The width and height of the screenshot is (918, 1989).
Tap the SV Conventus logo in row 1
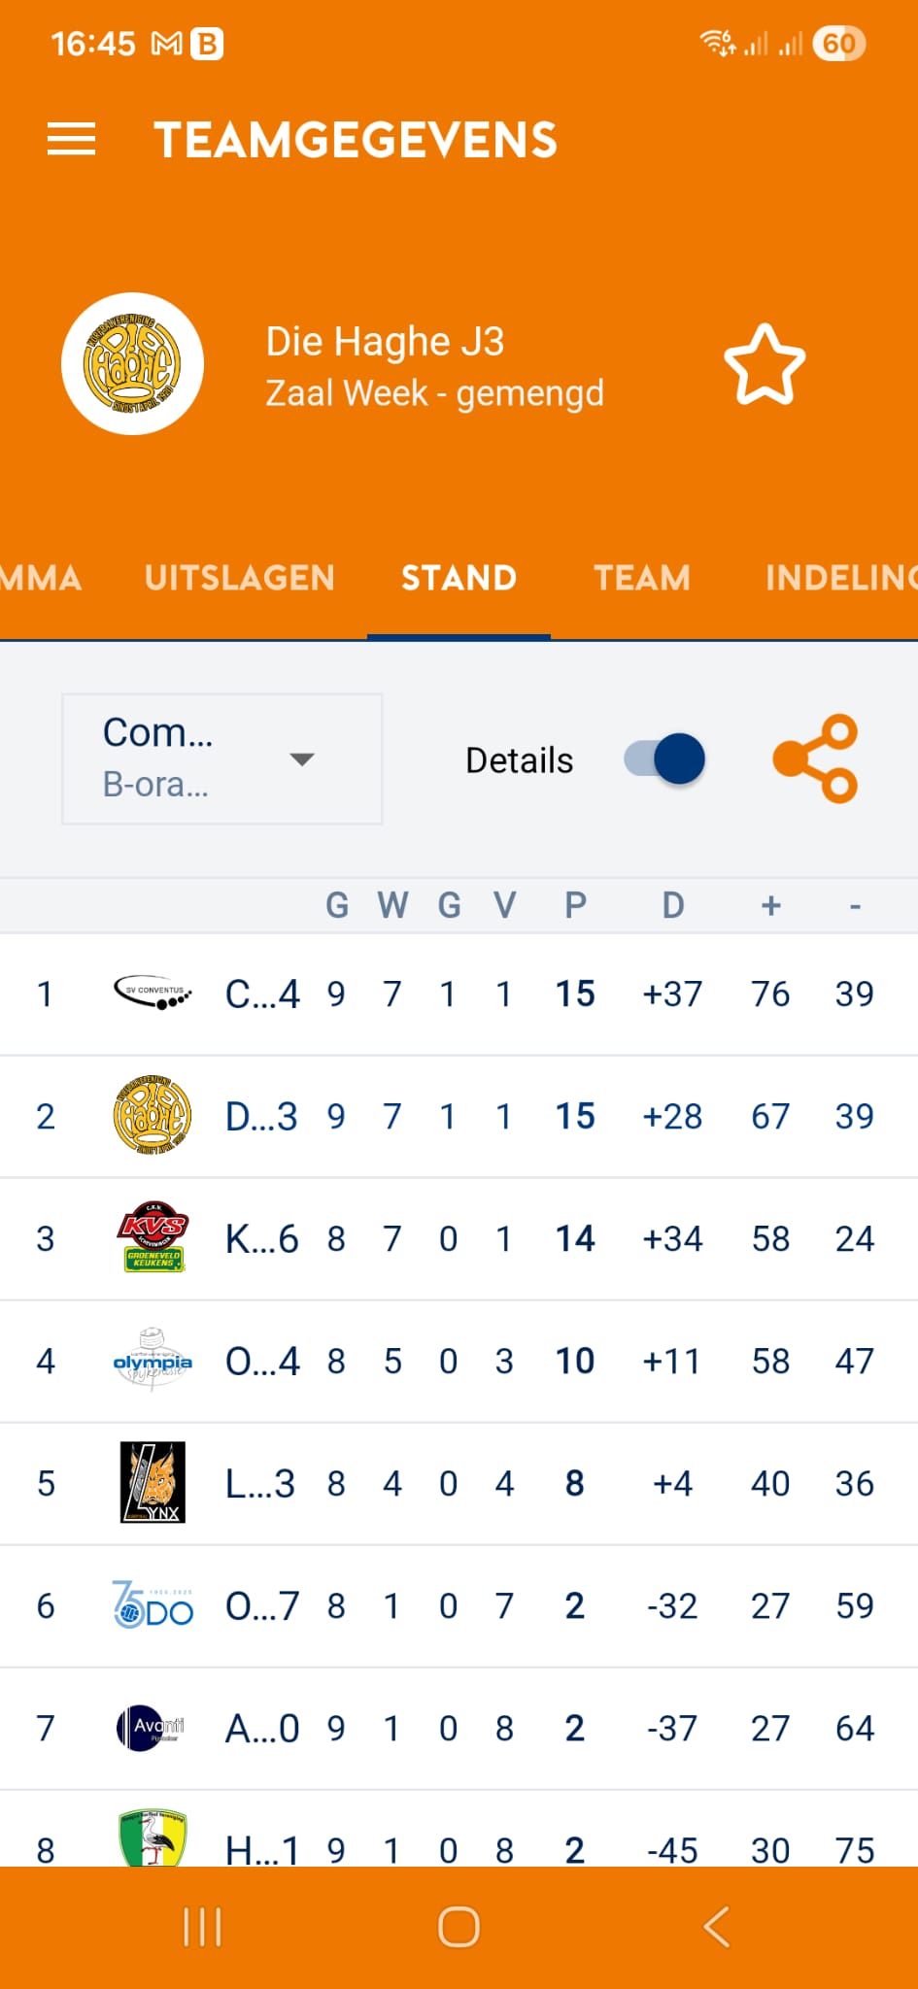tap(153, 994)
